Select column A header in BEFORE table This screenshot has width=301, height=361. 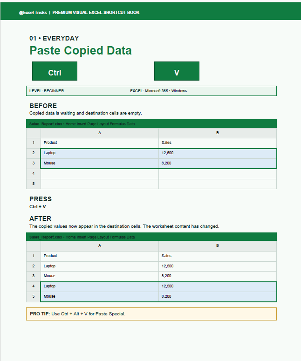[100, 133]
